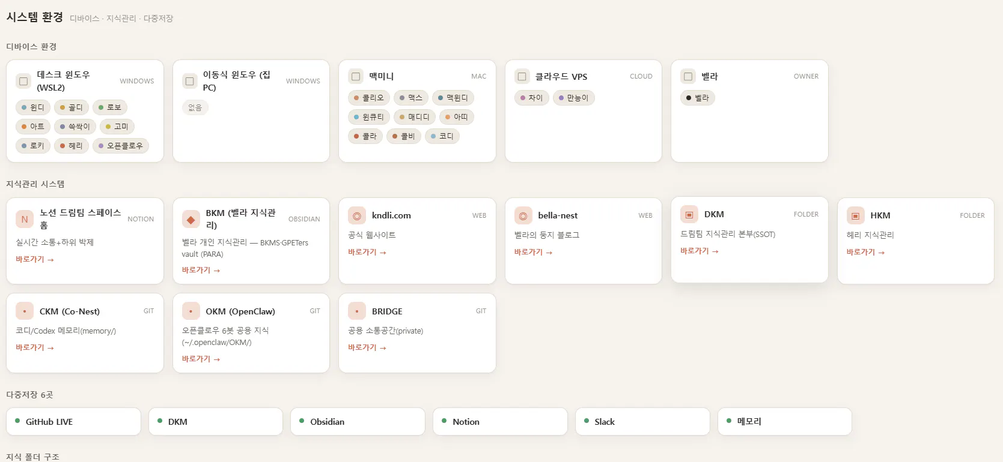Click the CKM (Co-Nest) git icon

click(x=25, y=311)
